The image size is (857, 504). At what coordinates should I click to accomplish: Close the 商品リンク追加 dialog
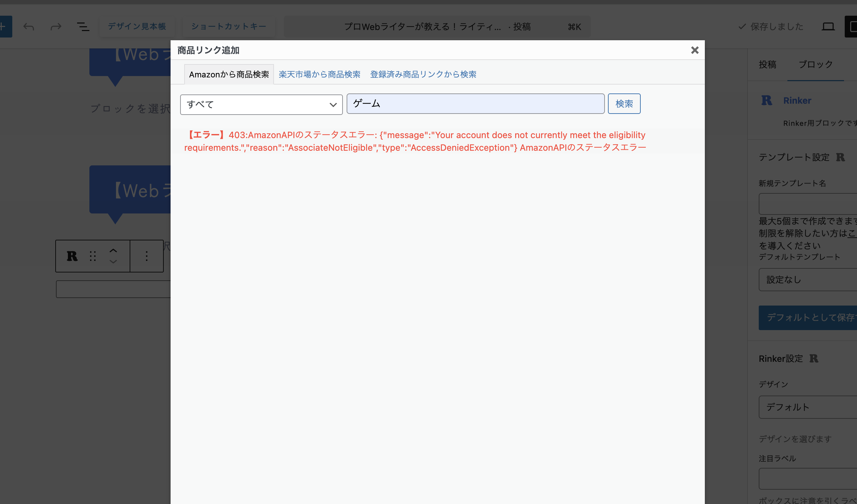(695, 50)
